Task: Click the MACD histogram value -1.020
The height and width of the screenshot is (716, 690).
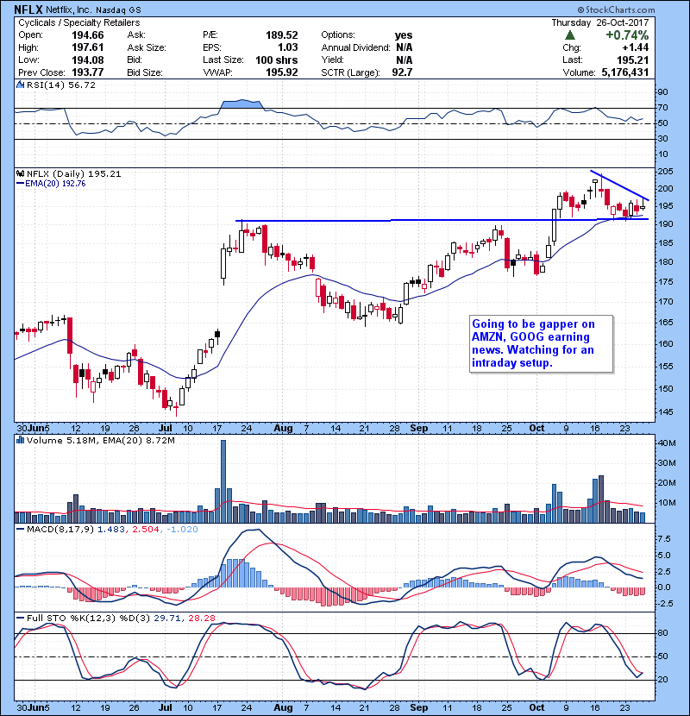Action: point(182,530)
